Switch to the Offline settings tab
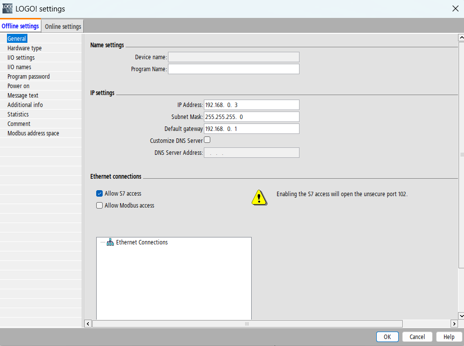Viewport: 464px width, 346px height. [x=20, y=26]
